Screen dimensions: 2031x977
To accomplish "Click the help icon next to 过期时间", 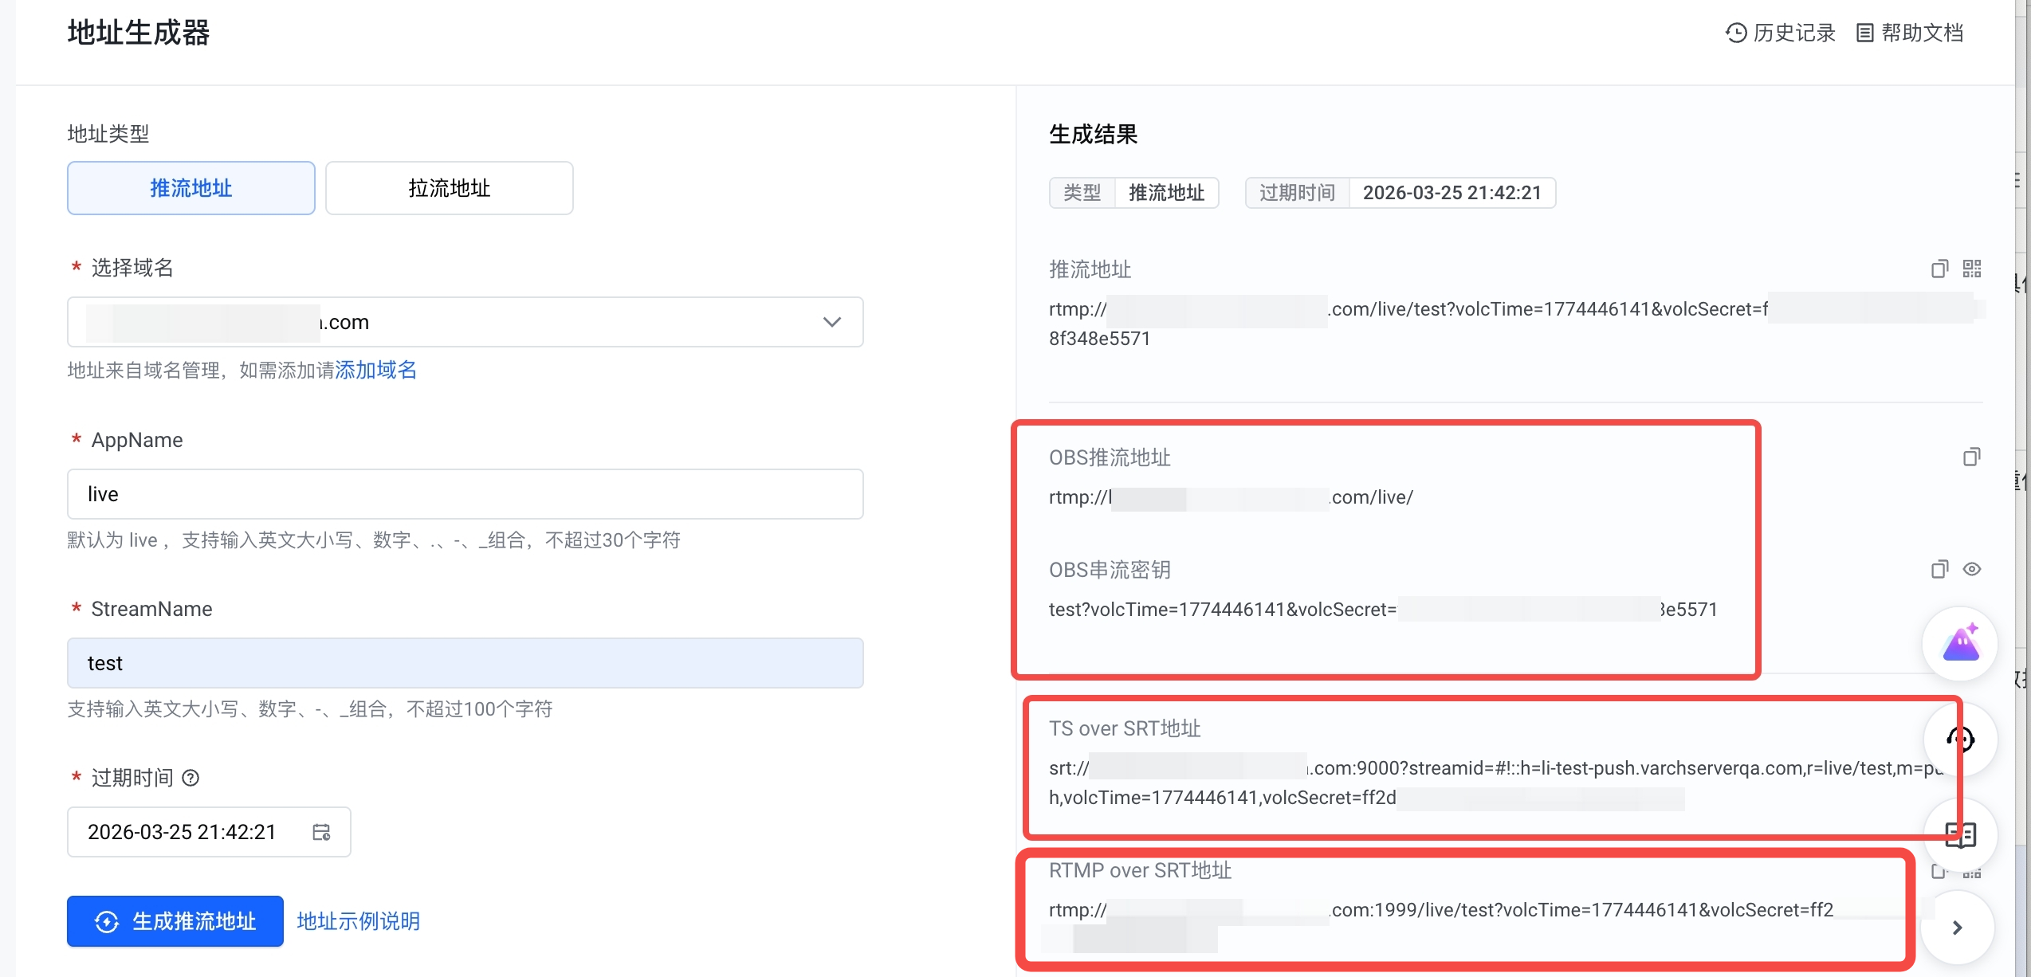I will point(191,778).
